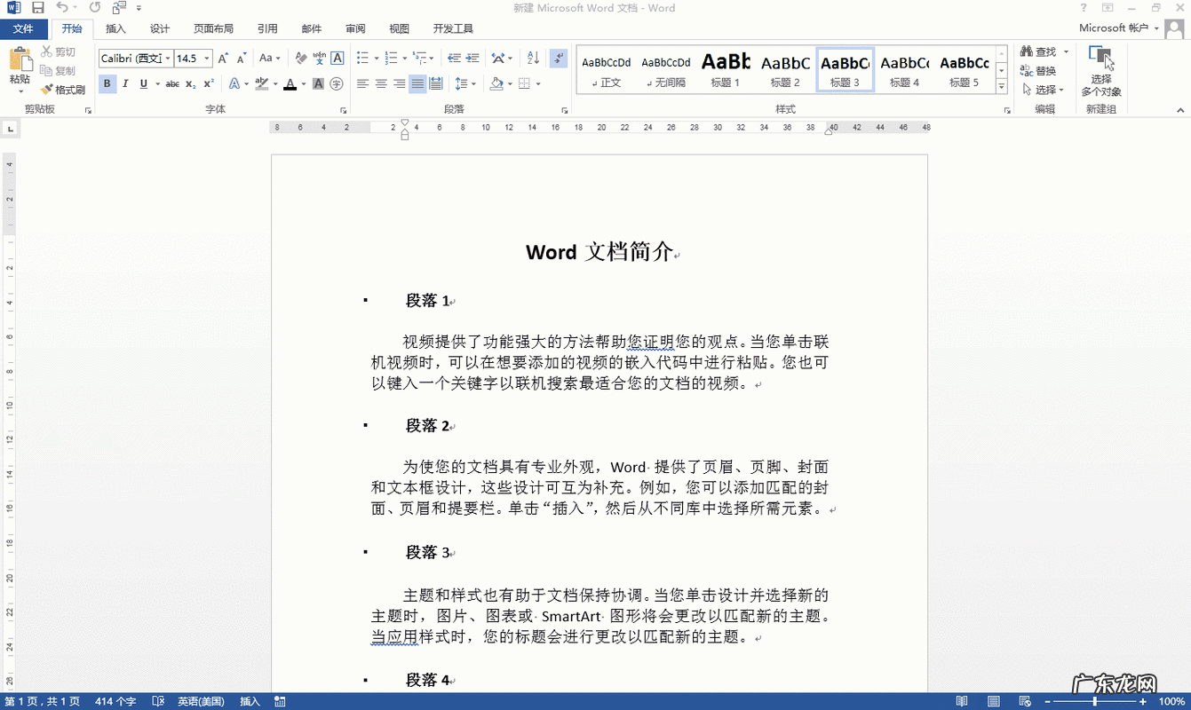Select the Center alignment icon

(x=381, y=84)
